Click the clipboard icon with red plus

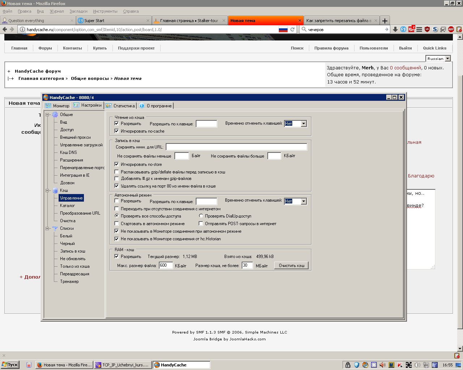click(459, 30)
